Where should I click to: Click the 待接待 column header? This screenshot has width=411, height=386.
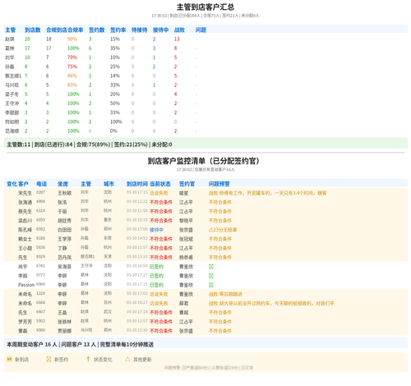coord(140,30)
